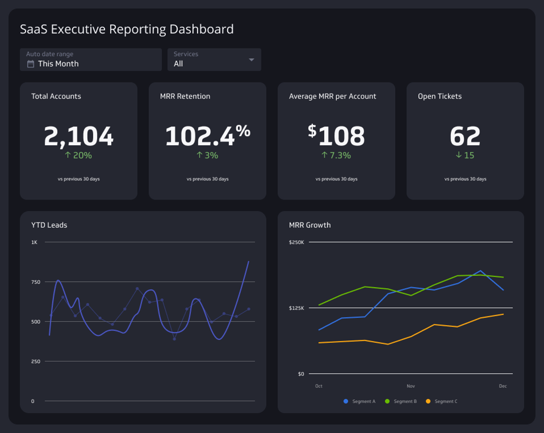Open the Auto date range field
The width and height of the screenshot is (544, 433).
point(91,60)
